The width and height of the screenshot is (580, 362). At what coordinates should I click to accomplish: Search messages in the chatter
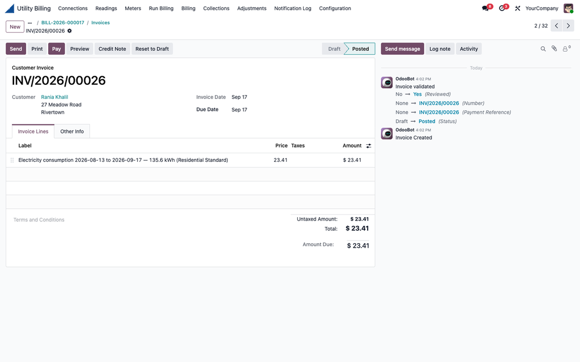coord(543,49)
